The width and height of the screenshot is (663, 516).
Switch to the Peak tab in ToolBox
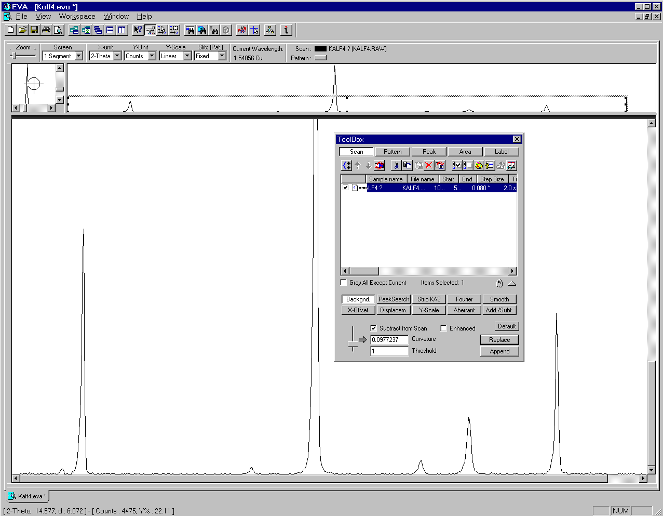point(429,152)
